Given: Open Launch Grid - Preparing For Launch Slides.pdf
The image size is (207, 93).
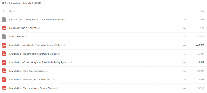Looking at the screenshot, I should [32, 79].
